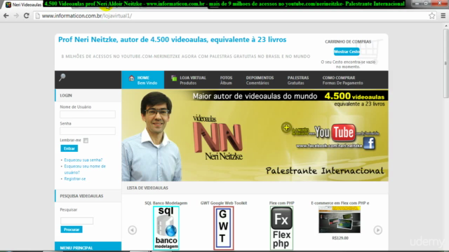Image resolution: width=449 pixels, height=252 pixels.
Task: Show previous videoaulas with left carousel arrow
Action: [133, 230]
